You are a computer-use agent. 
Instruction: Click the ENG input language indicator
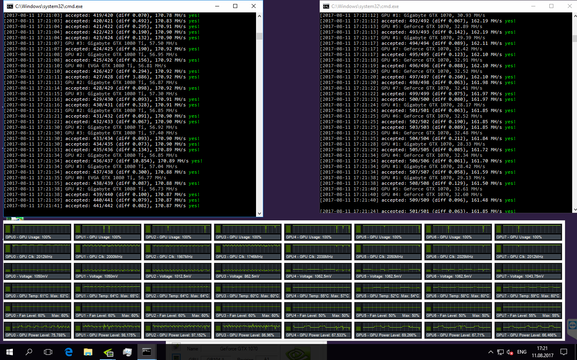click(x=522, y=352)
